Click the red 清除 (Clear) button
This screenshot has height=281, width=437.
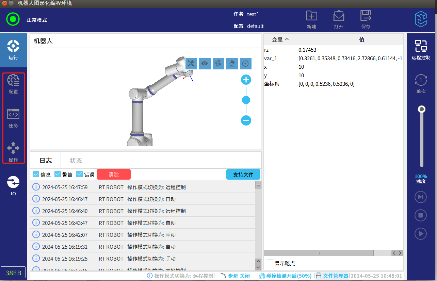point(114,175)
